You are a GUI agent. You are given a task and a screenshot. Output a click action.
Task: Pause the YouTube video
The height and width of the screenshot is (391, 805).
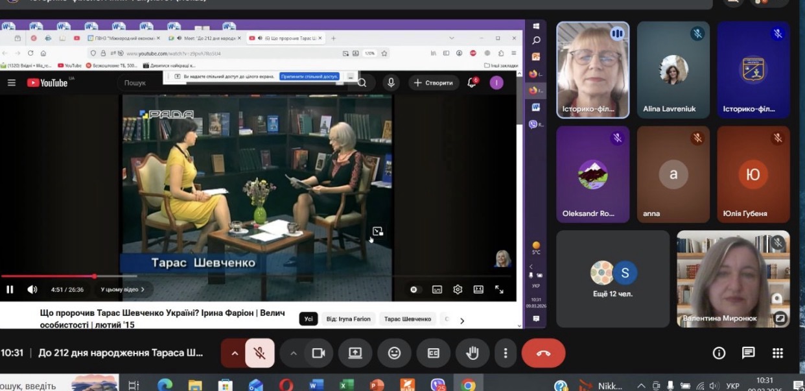tap(10, 289)
